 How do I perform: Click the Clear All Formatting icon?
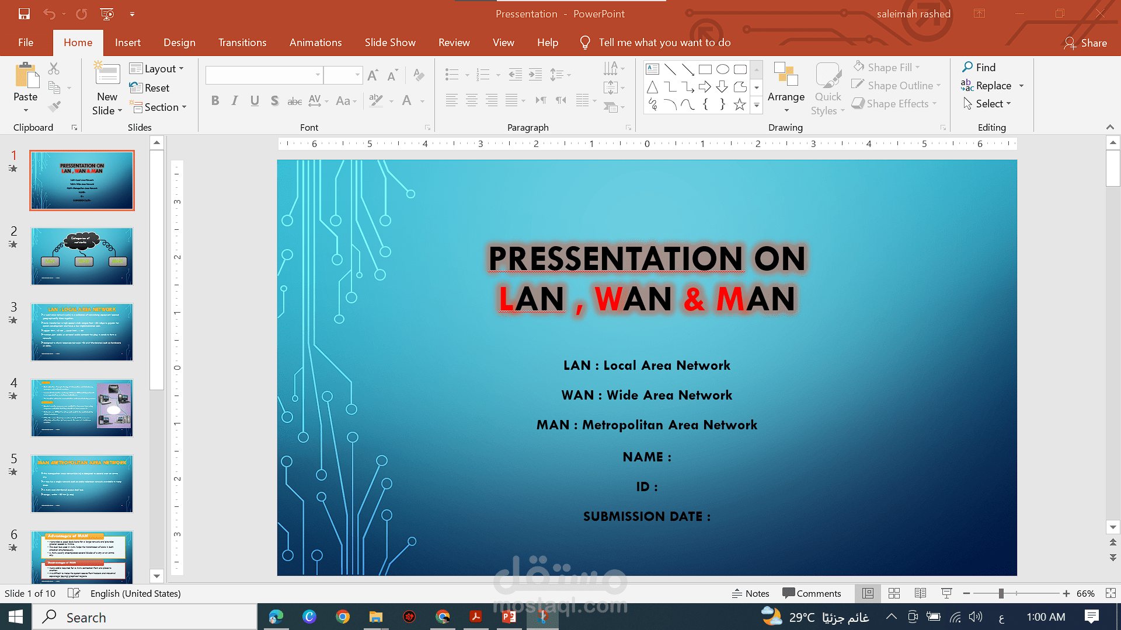point(419,75)
